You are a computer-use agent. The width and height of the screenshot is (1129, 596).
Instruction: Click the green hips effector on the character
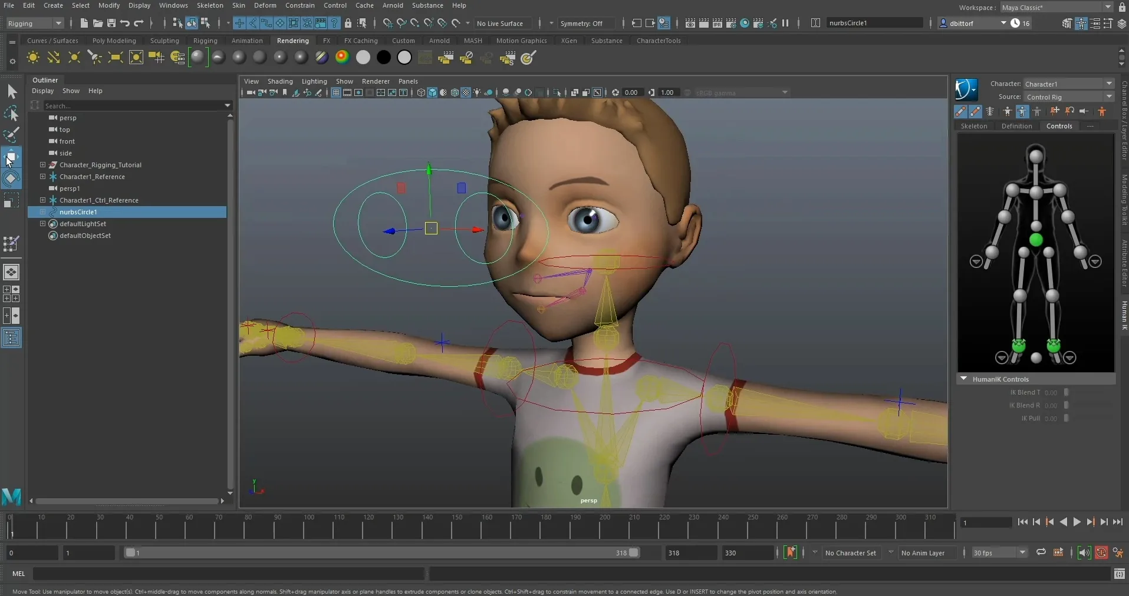pos(1036,240)
